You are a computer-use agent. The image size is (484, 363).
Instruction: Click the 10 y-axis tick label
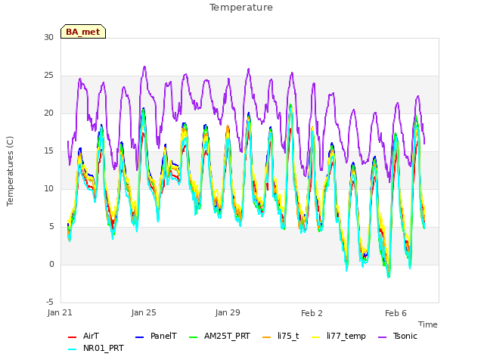pyautogui.click(x=48, y=188)
